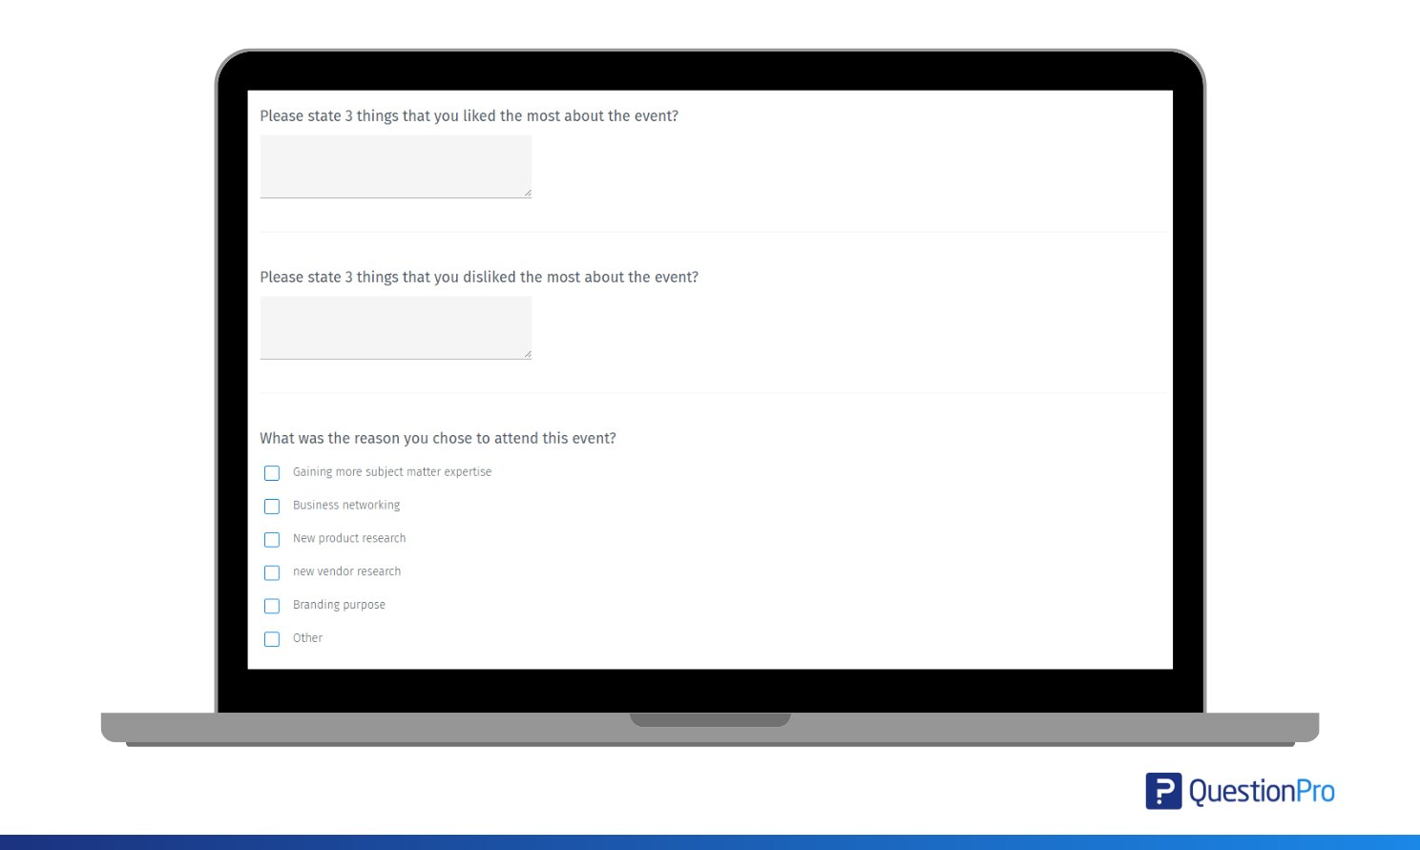Screen dimensions: 1420x850
Task: Click the Branding purpose option label
Action: (339, 605)
